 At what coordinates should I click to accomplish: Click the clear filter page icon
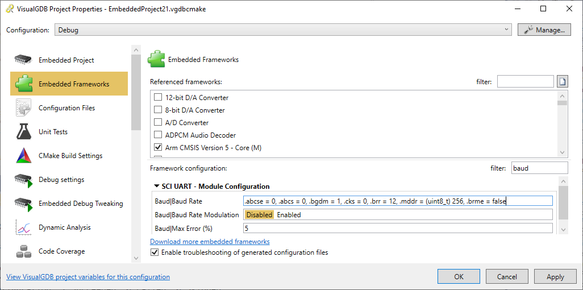click(562, 81)
